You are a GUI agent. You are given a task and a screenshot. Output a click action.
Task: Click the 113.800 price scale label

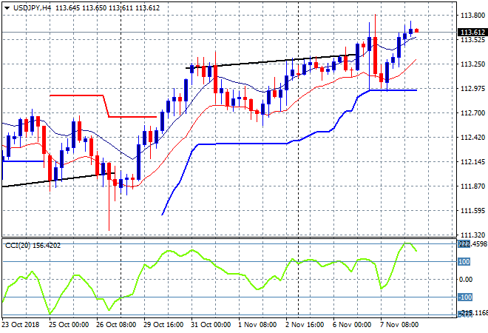[472, 16]
